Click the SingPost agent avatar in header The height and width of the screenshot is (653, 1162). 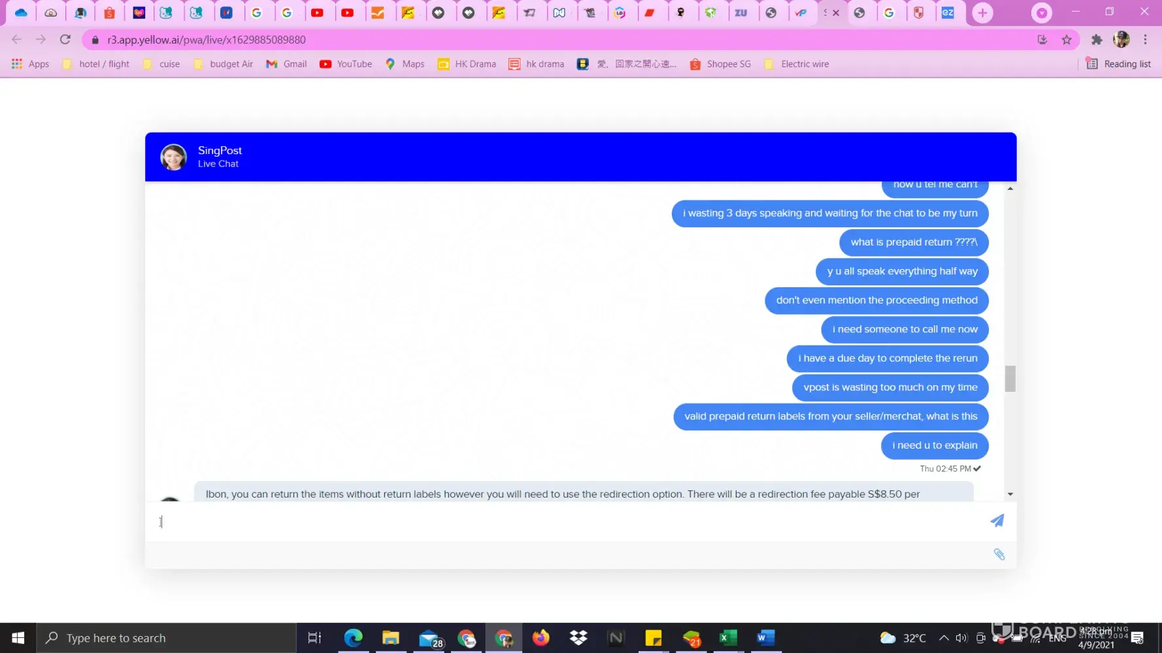click(174, 157)
